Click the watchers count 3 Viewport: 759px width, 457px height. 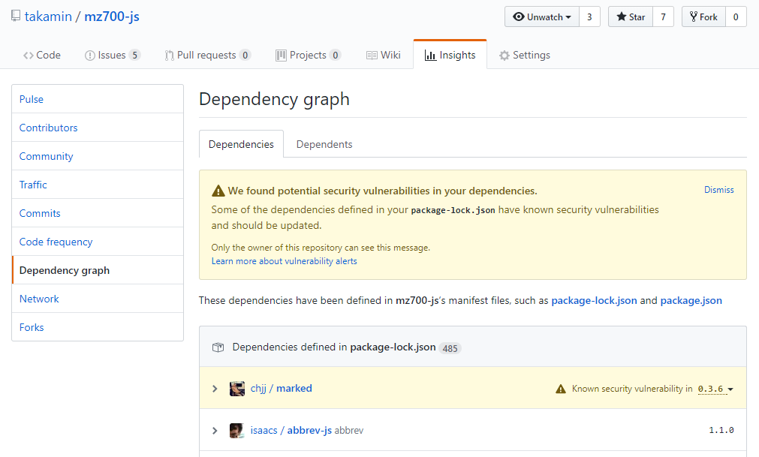click(589, 17)
